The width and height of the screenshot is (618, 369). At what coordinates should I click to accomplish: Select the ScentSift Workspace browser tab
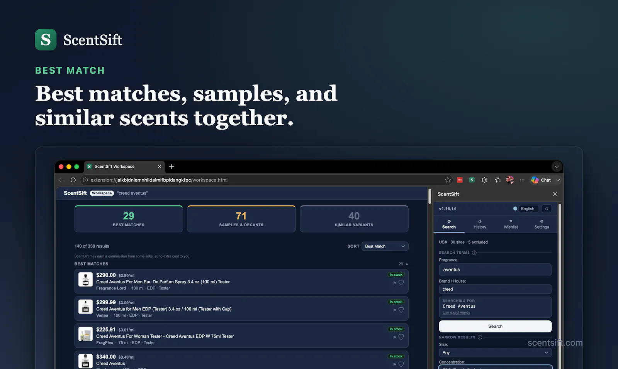124,167
